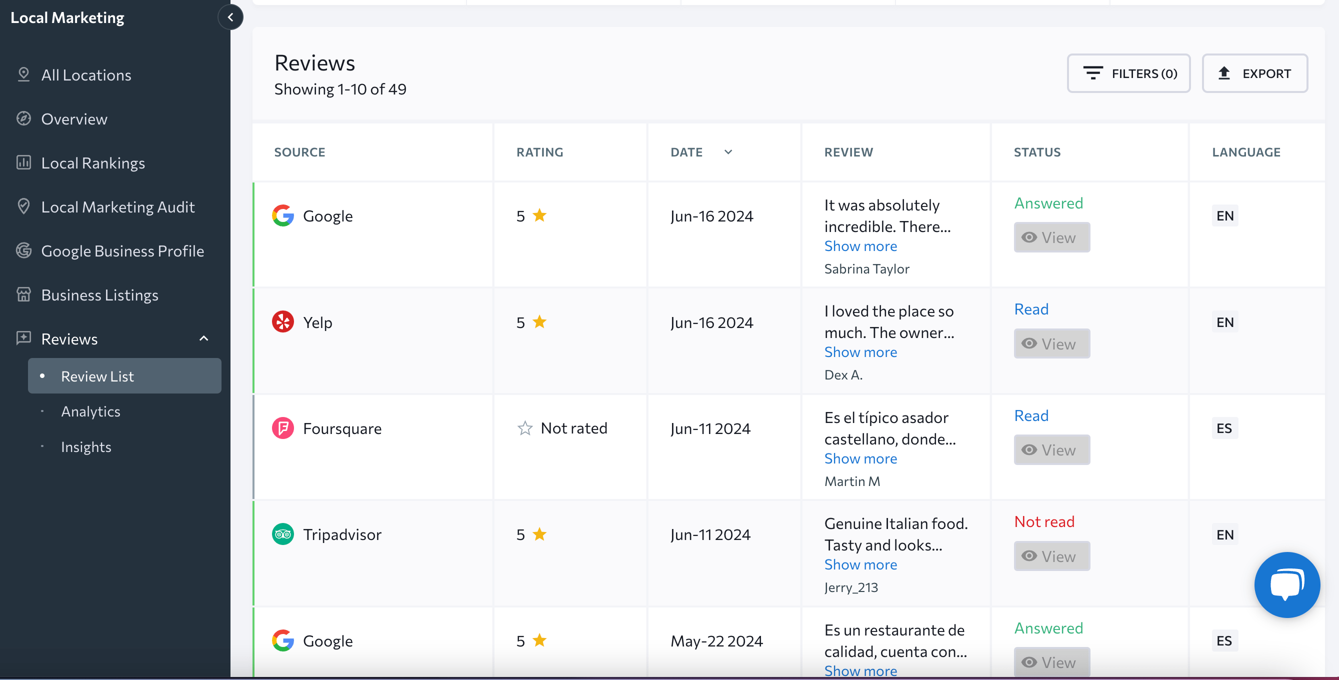Open the Filters (0) button
1339x680 pixels.
1128,73
